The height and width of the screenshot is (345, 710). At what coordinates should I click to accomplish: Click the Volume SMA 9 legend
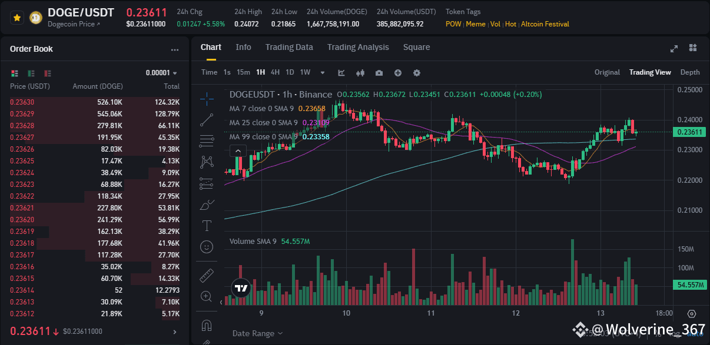(270, 241)
